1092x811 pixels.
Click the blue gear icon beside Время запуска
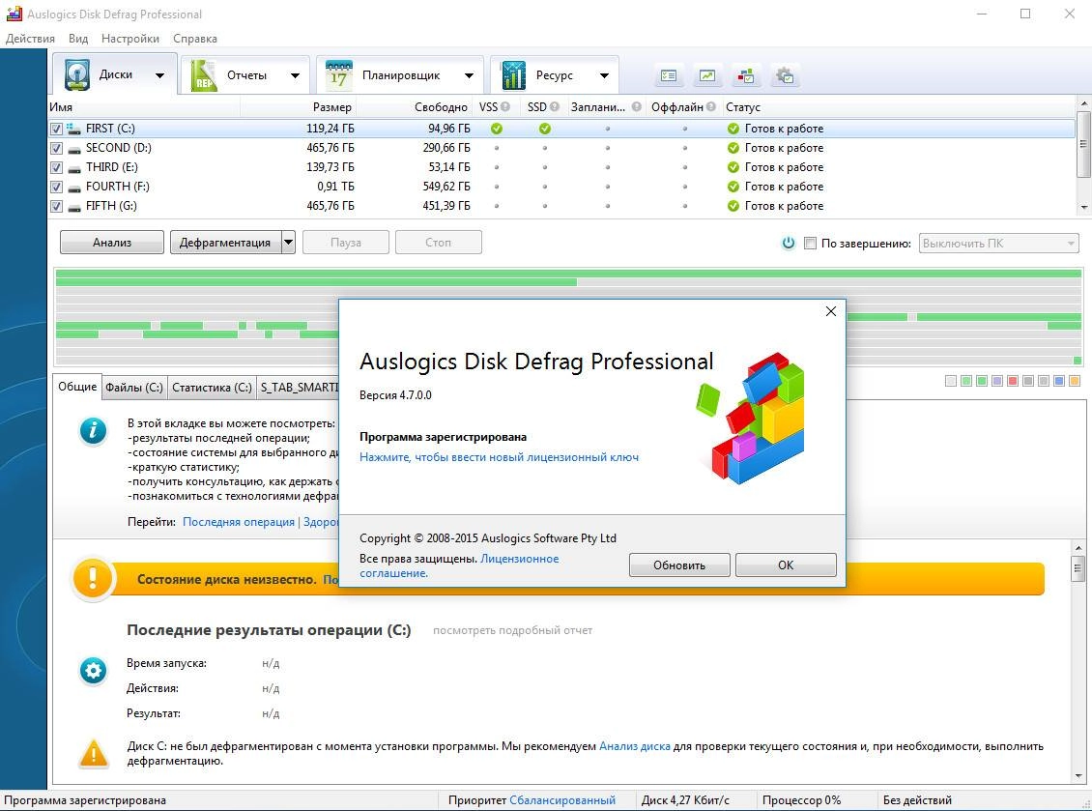[94, 670]
